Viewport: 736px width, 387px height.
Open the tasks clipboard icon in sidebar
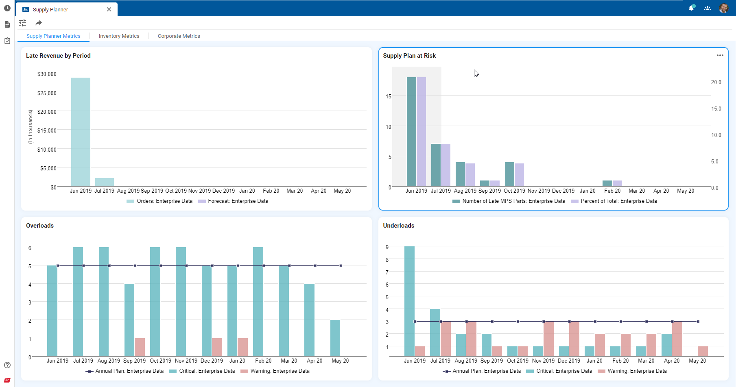click(7, 41)
